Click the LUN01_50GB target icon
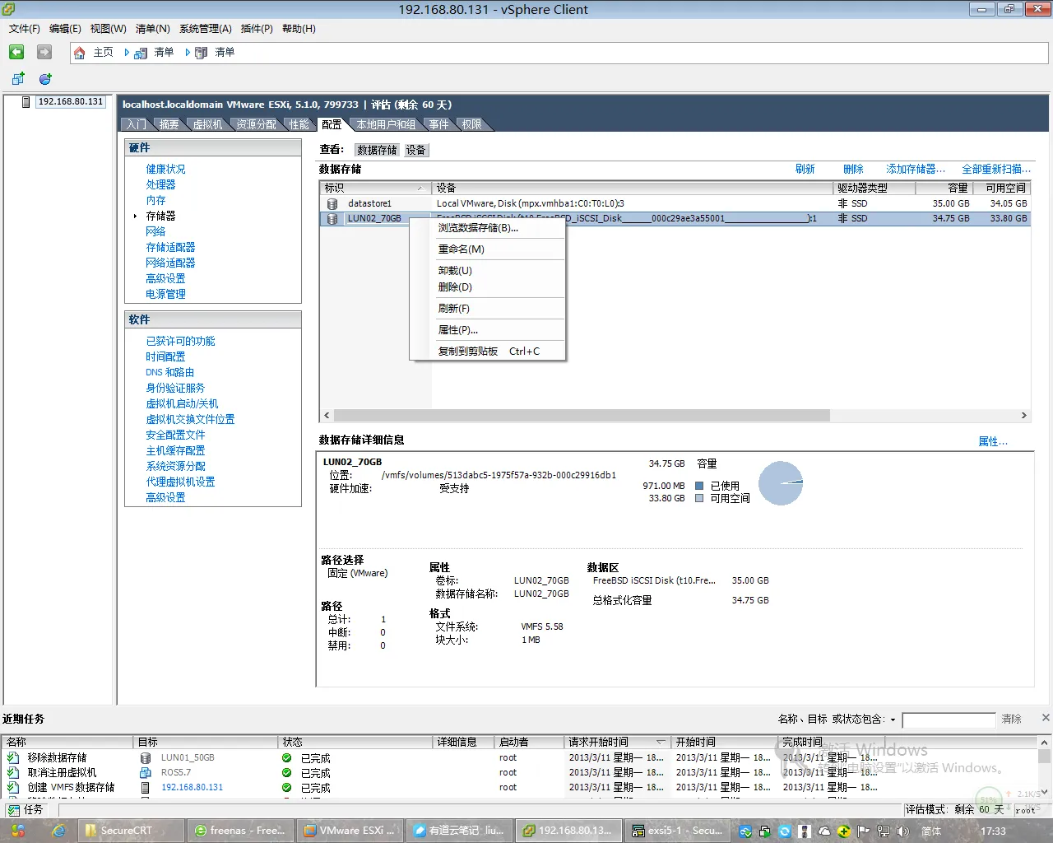This screenshot has height=843, width=1053. coord(146,757)
